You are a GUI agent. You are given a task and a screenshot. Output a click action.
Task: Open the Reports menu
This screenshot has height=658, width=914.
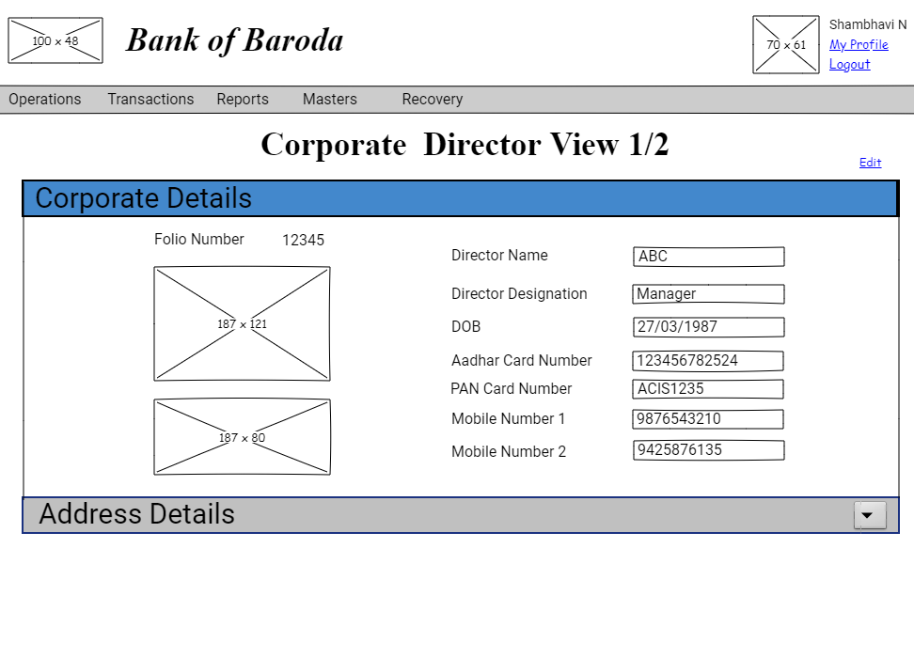point(243,100)
